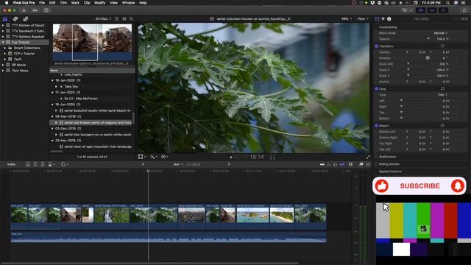
Task: Enable the Rolling Shutter checkbox
Action: pyautogui.click(x=376, y=164)
